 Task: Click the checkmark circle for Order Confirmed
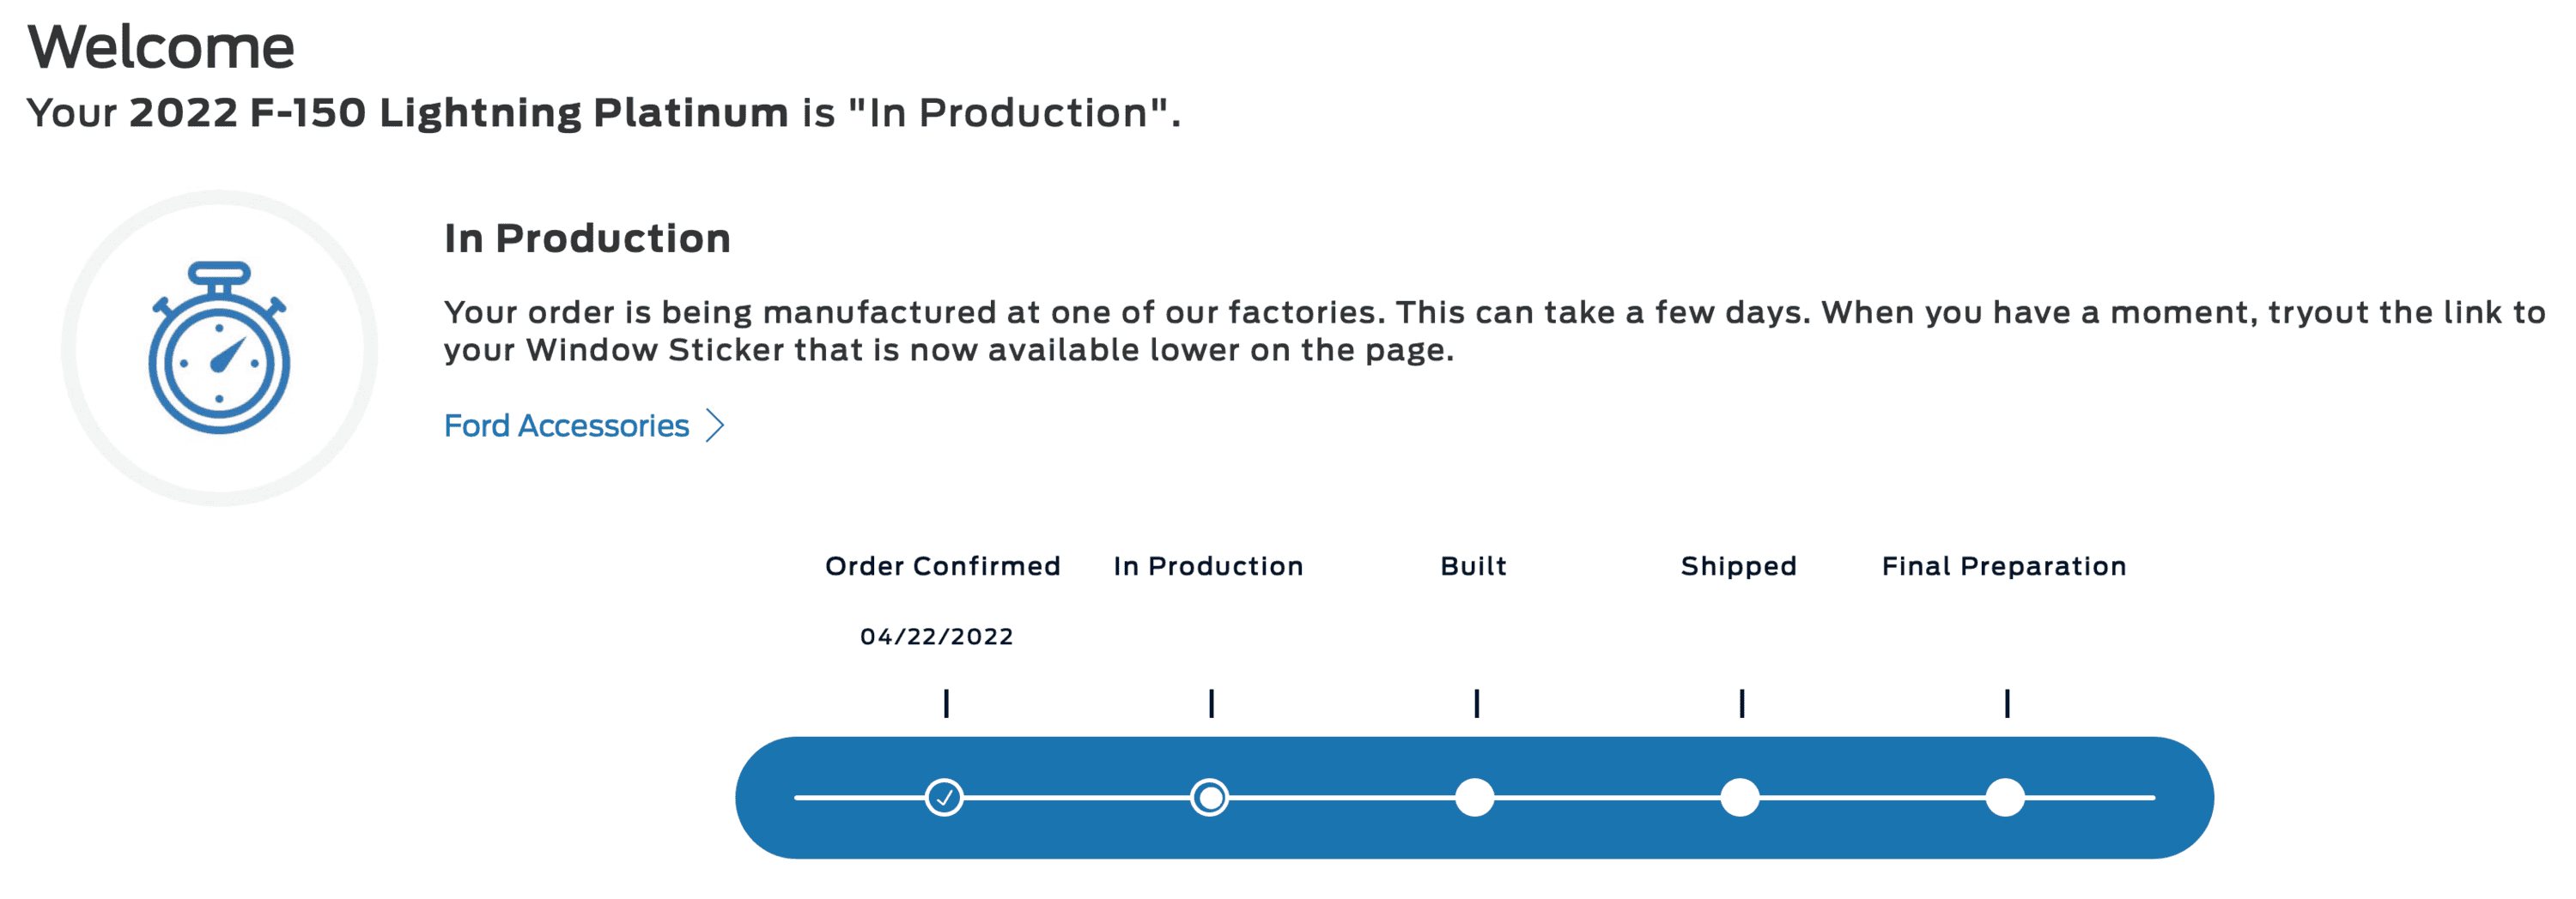click(x=944, y=797)
